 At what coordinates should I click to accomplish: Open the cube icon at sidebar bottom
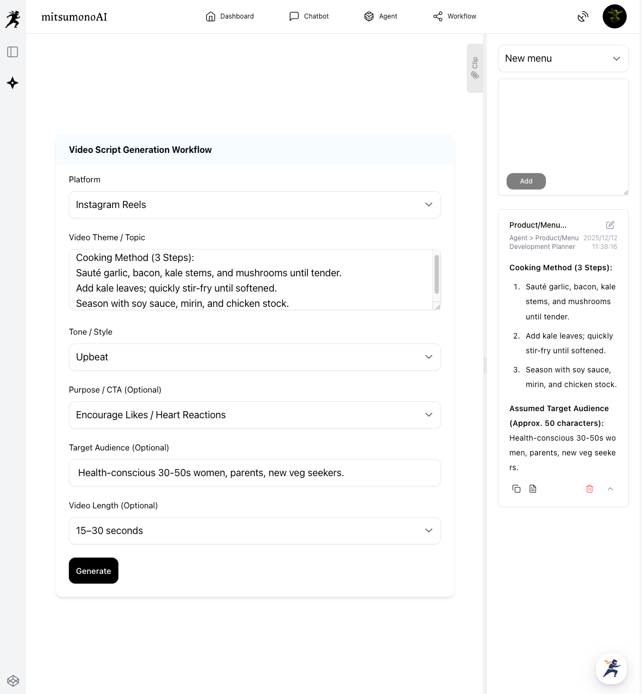click(13, 681)
